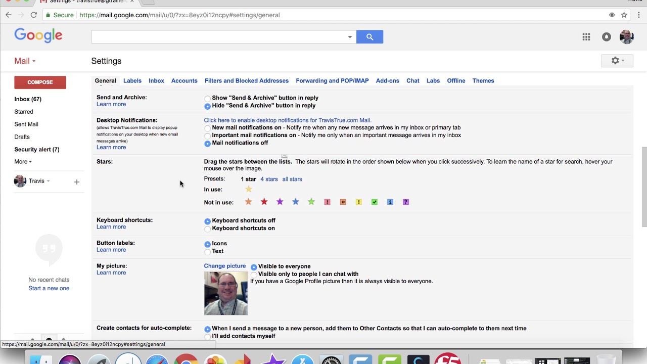Select the blue info star icon
The height and width of the screenshot is (364, 647).
(x=390, y=202)
